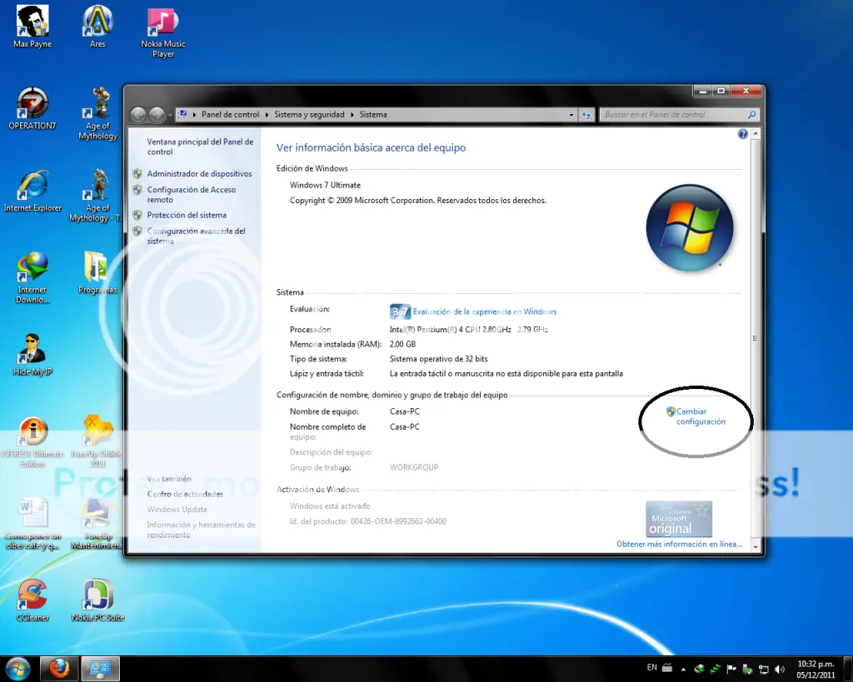Screen dimensions: 853x682
Task: Click the Forward navigation button
Action: point(157,115)
